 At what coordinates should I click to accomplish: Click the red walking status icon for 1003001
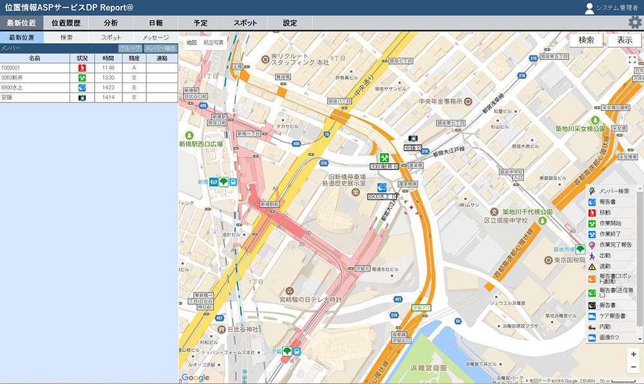tap(82, 68)
